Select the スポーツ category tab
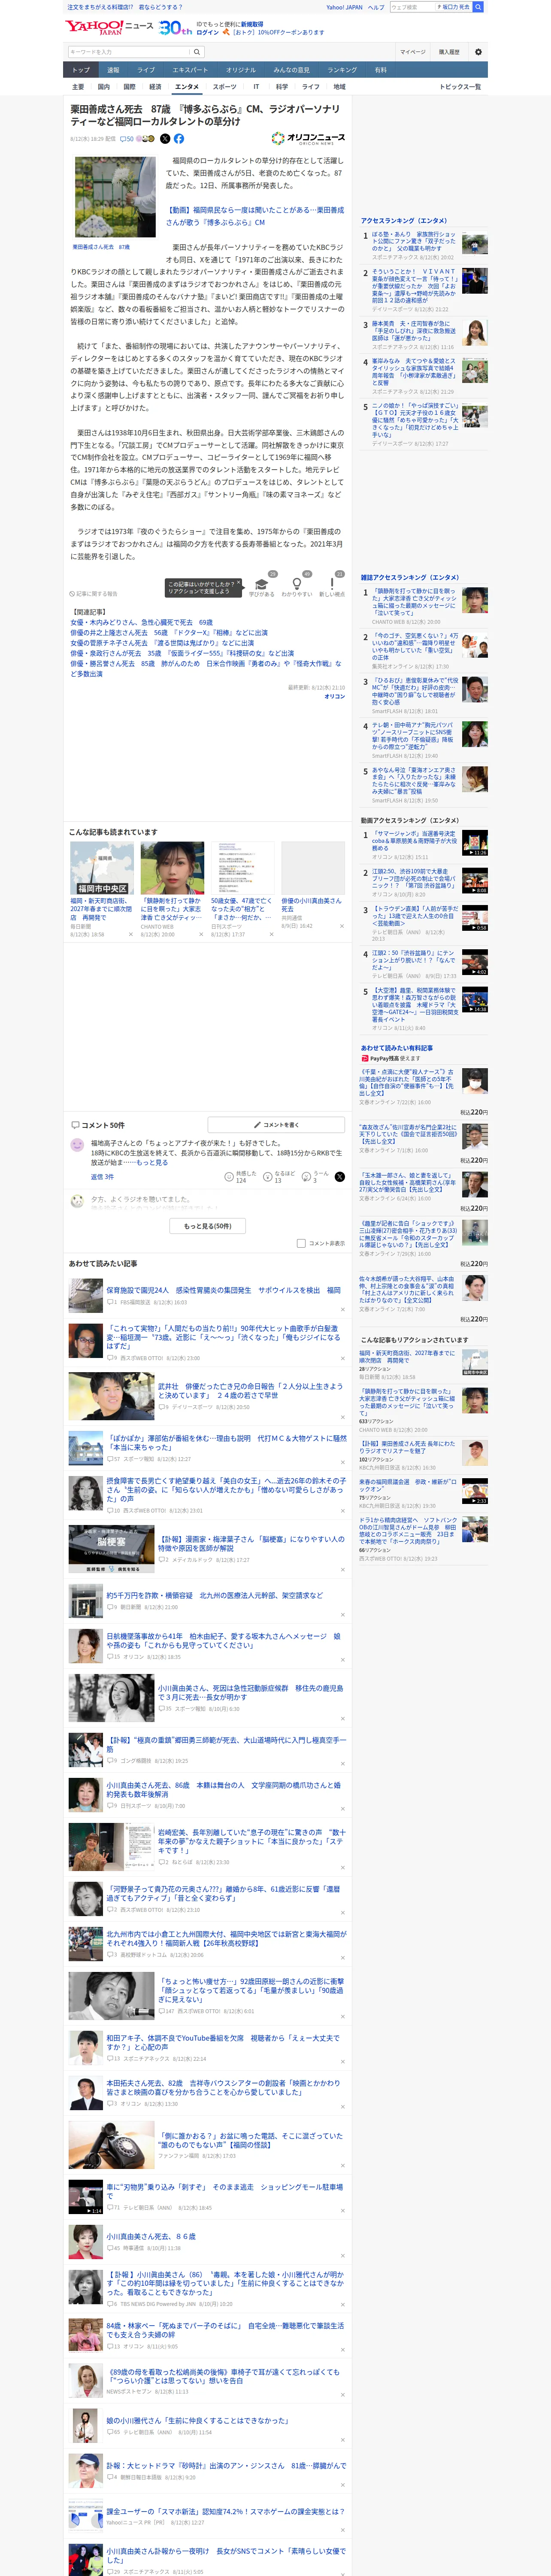This screenshot has height=2576, width=551. point(224,87)
